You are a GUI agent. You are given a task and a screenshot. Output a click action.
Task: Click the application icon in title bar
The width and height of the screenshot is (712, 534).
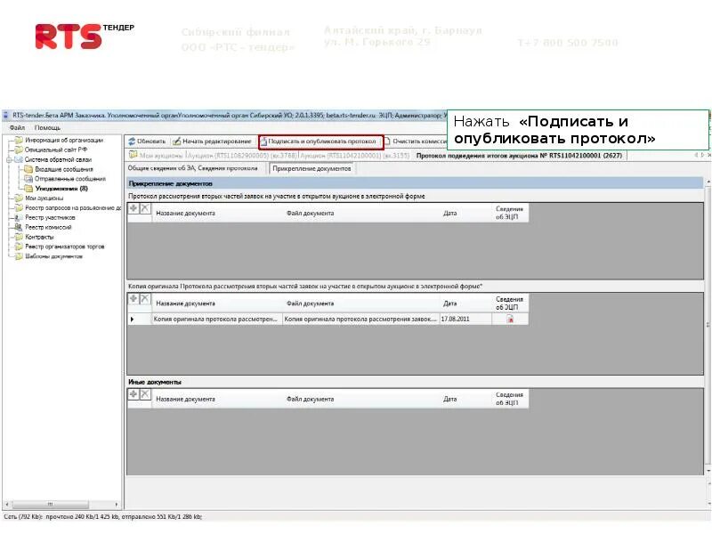coord(6,116)
